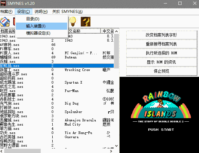Select 蝙蝠侠.nes in the file list
Image resolution: width=199 pixels, height=153 pixels.
point(10,57)
